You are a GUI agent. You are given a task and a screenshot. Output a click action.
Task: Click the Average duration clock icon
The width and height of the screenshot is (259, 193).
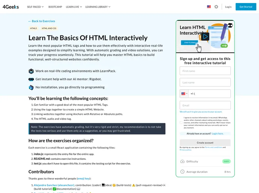[x=182, y=172]
